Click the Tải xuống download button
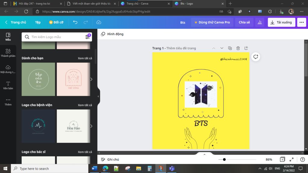Image resolution: width=308 pixels, height=173 pixels. [281, 22]
